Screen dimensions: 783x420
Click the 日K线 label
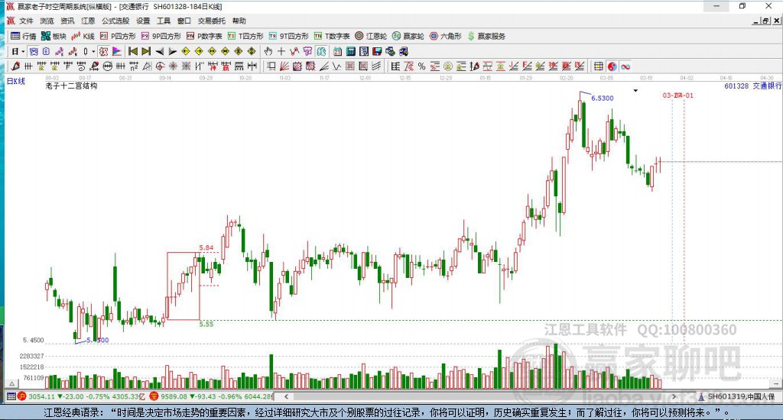15,81
